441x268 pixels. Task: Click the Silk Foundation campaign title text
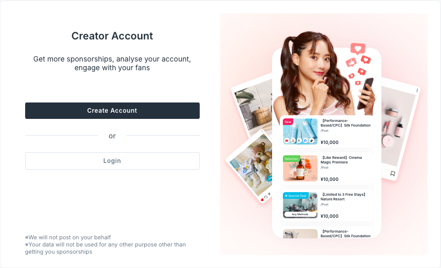346,123
